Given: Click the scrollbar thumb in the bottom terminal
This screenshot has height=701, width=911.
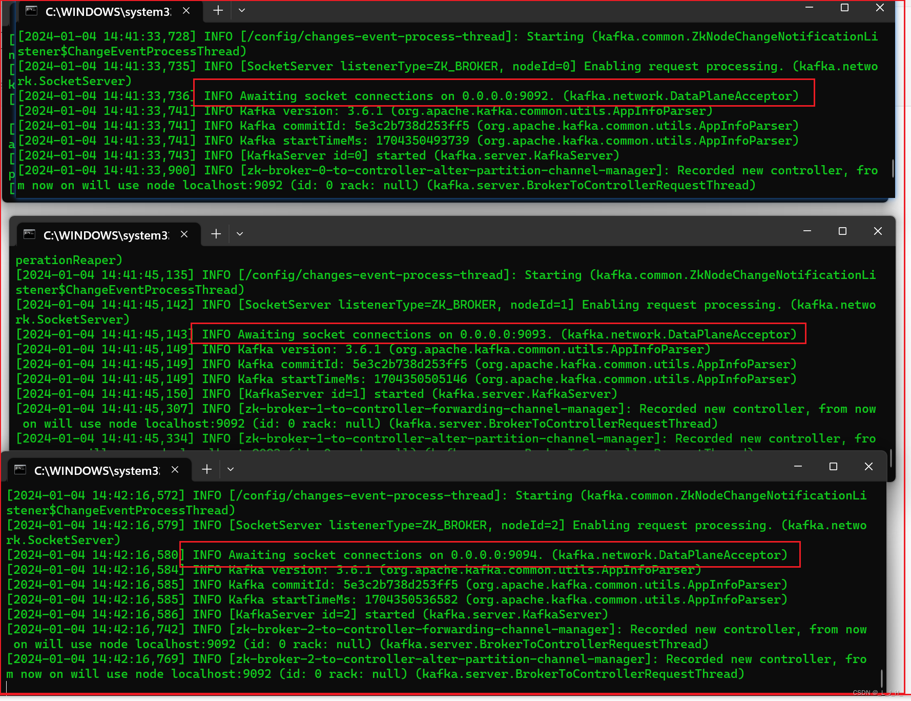Looking at the screenshot, I should 882,678.
